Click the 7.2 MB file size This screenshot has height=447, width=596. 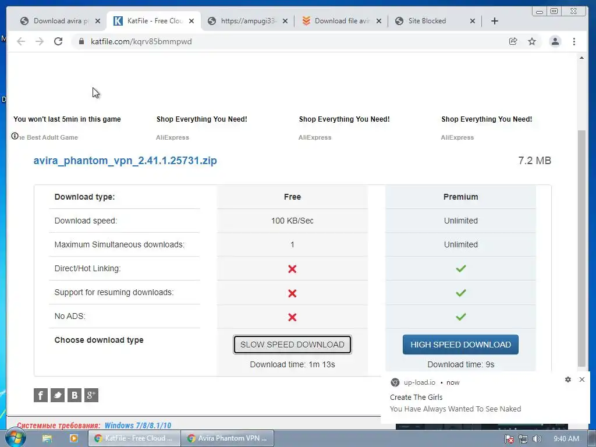tap(534, 161)
